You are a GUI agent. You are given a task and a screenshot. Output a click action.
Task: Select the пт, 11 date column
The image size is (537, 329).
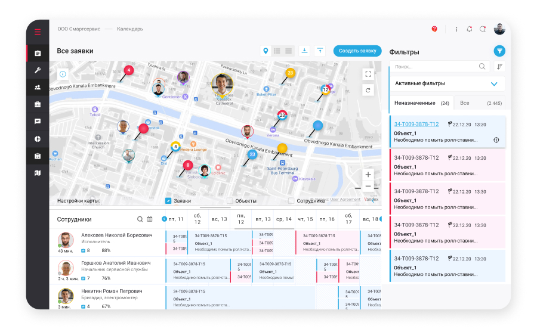click(177, 219)
